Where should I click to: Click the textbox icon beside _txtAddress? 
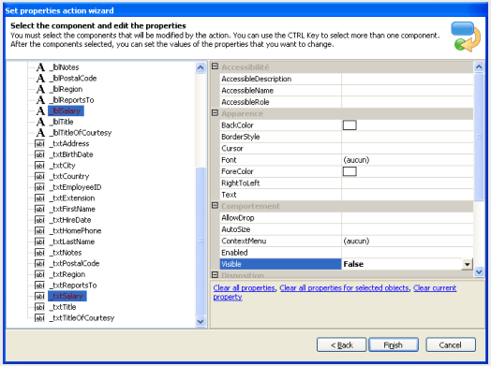39,143
